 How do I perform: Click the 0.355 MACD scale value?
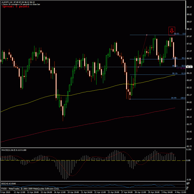tap(189, 150)
